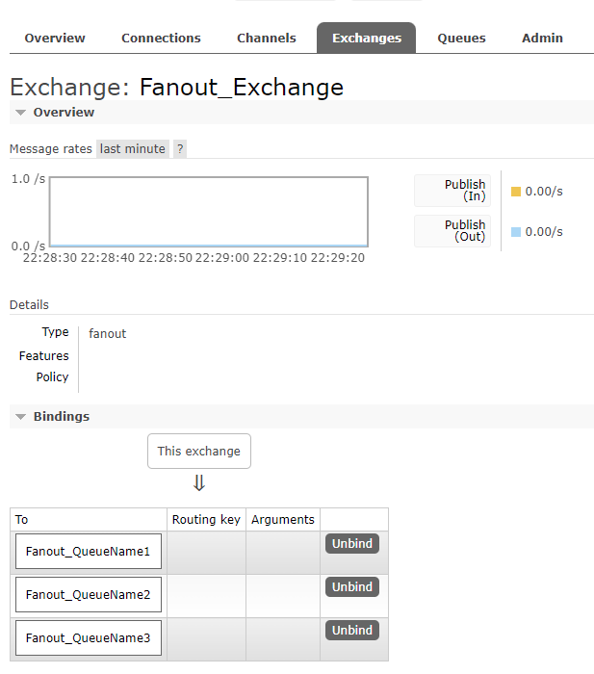Click the '22:29:00' chart time label
The width and height of the screenshot is (594, 674).
tap(222, 258)
